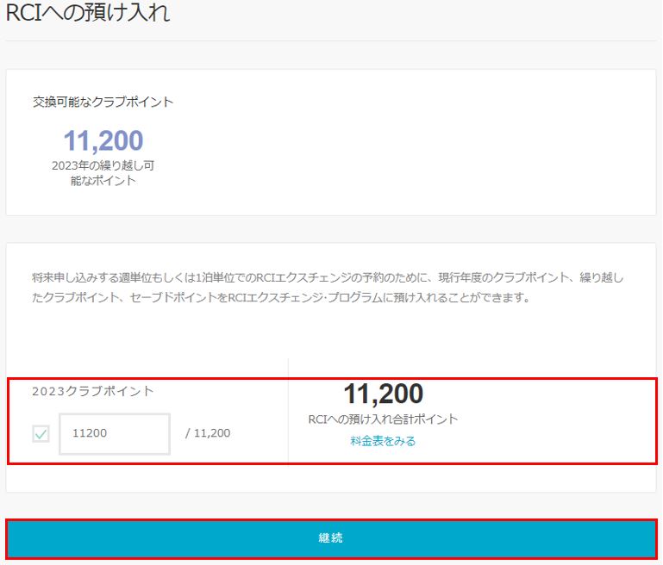
Task: Click the 2023年の繰り越し可能なポイント caption
Action: point(103,173)
